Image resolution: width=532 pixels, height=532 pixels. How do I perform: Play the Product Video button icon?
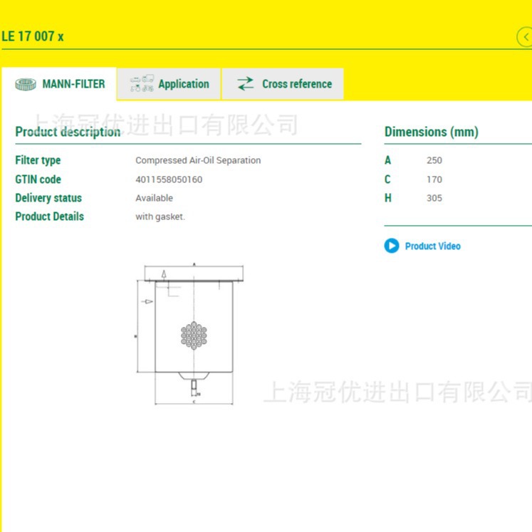point(392,246)
